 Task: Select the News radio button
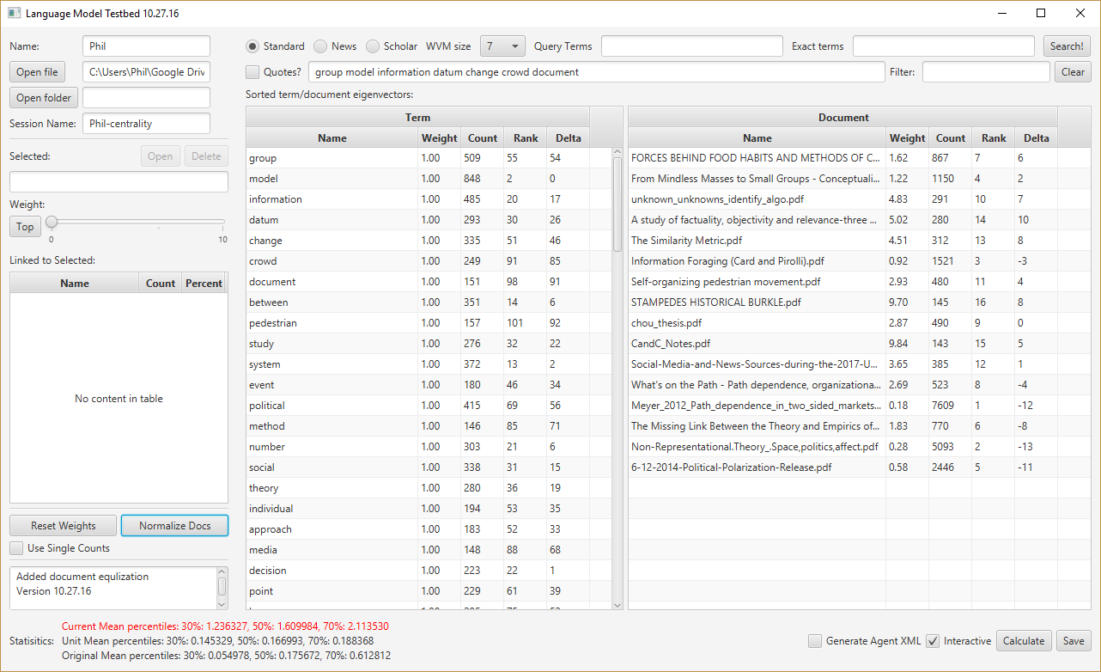click(320, 46)
